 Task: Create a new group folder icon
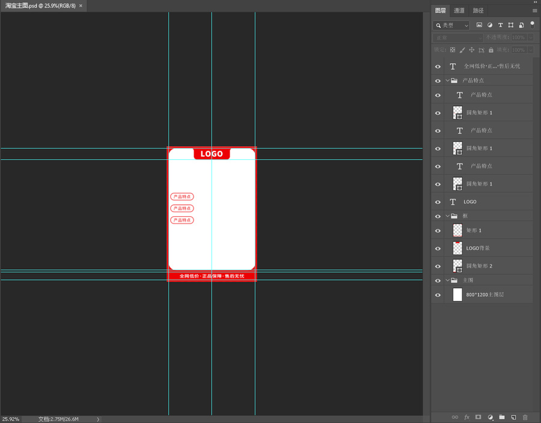point(502,417)
